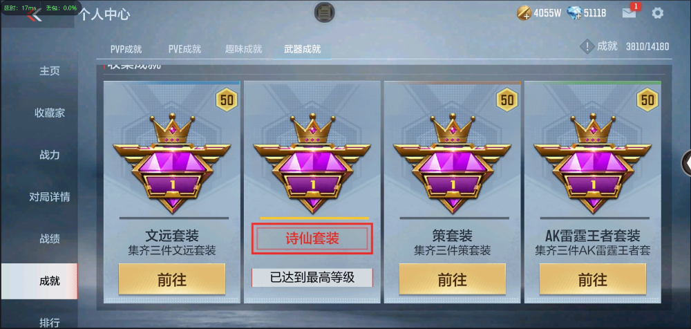This screenshot has height=329, width=691.
Task: Open 主页 in the sidebar
Action: 49,71
